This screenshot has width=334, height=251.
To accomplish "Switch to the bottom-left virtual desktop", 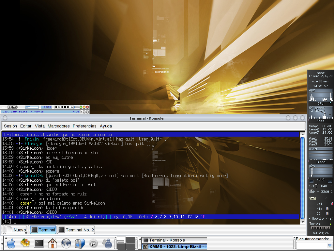I will [121, 246].
